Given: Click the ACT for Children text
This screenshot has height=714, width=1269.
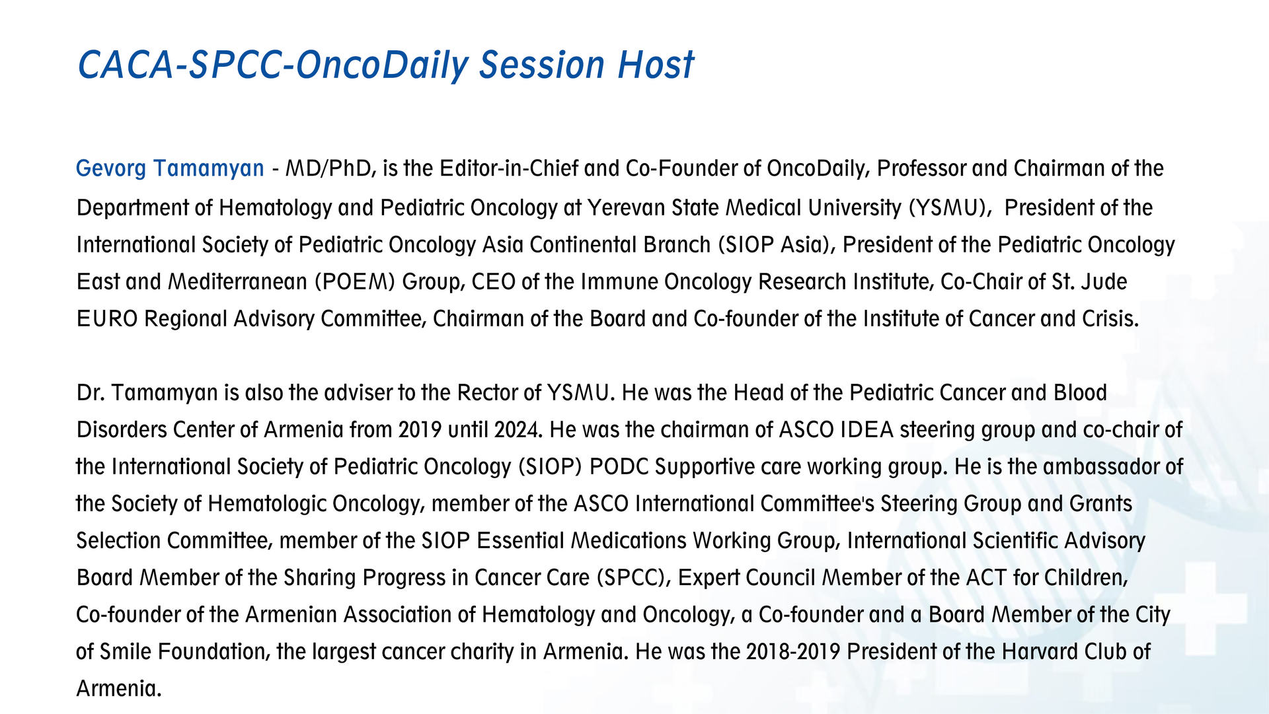Looking at the screenshot, I should (1046, 578).
